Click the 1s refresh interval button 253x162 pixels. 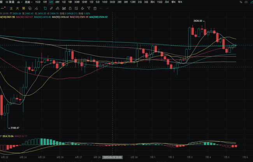(241, 2)
